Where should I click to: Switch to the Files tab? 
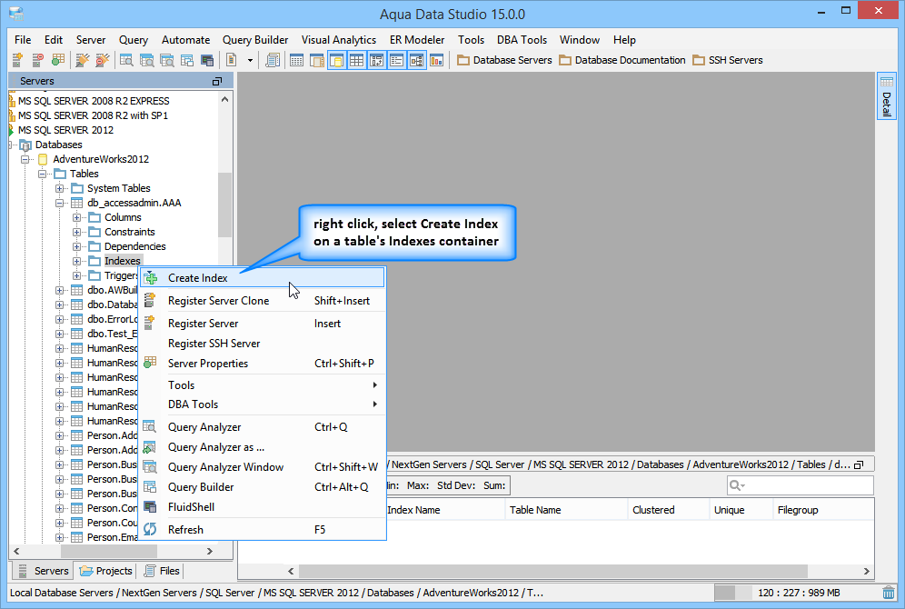[162, 571]
